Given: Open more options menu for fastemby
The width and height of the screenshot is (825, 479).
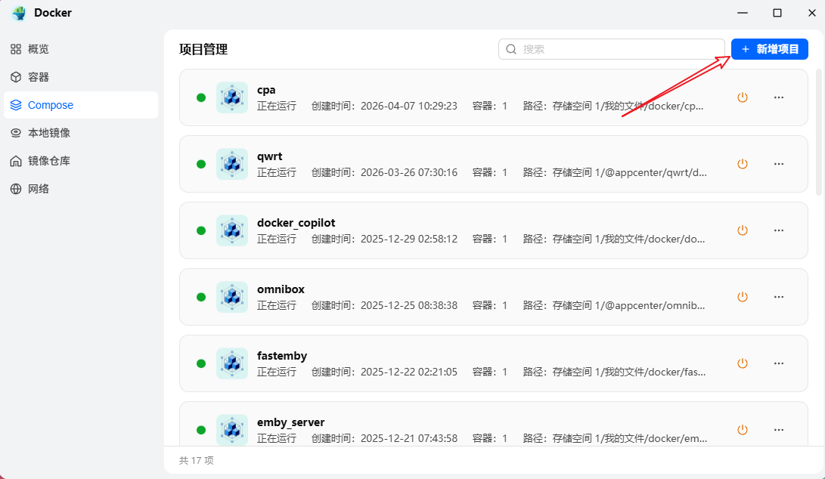Looking at the screenshot, I should pos(779,363).
